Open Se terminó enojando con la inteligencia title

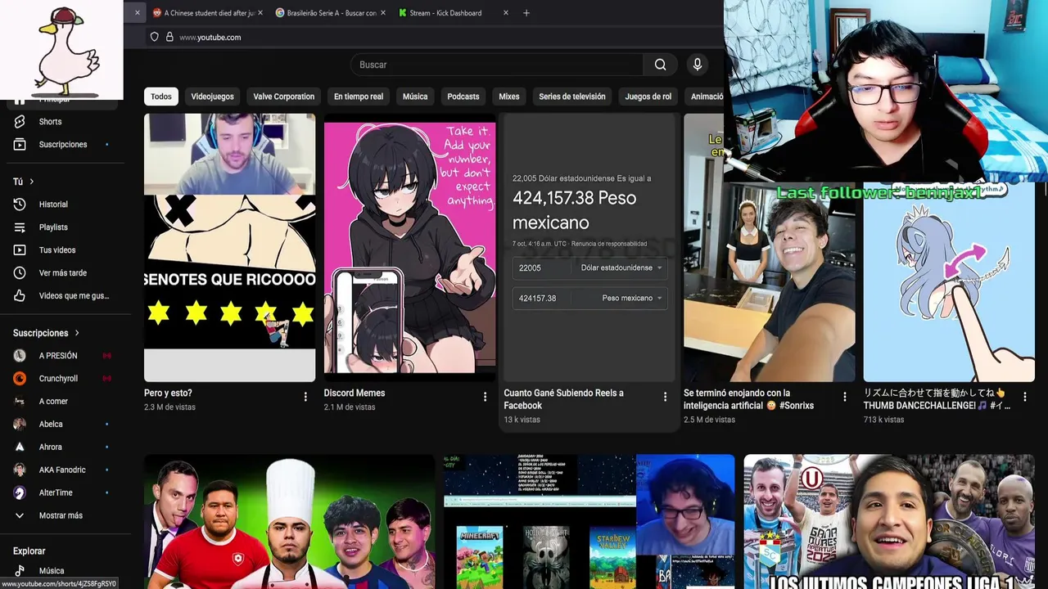pyautogui.click(x=748, y=399)
